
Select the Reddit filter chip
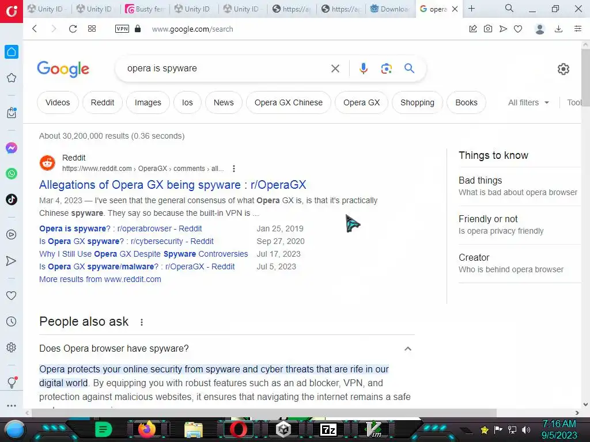pyautogui.click(x=103, y=102)
